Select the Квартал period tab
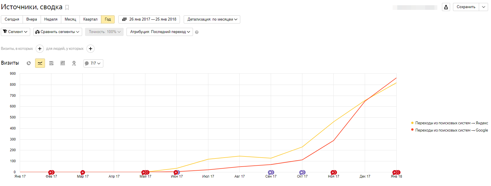491x186 pixels. [x=90, y=19]
